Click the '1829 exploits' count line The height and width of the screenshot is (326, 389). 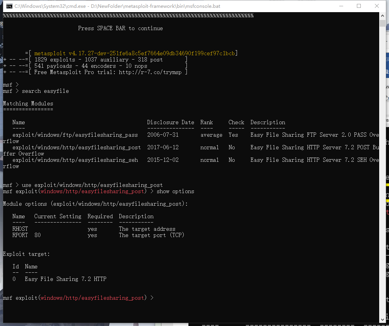click(98, 60)
